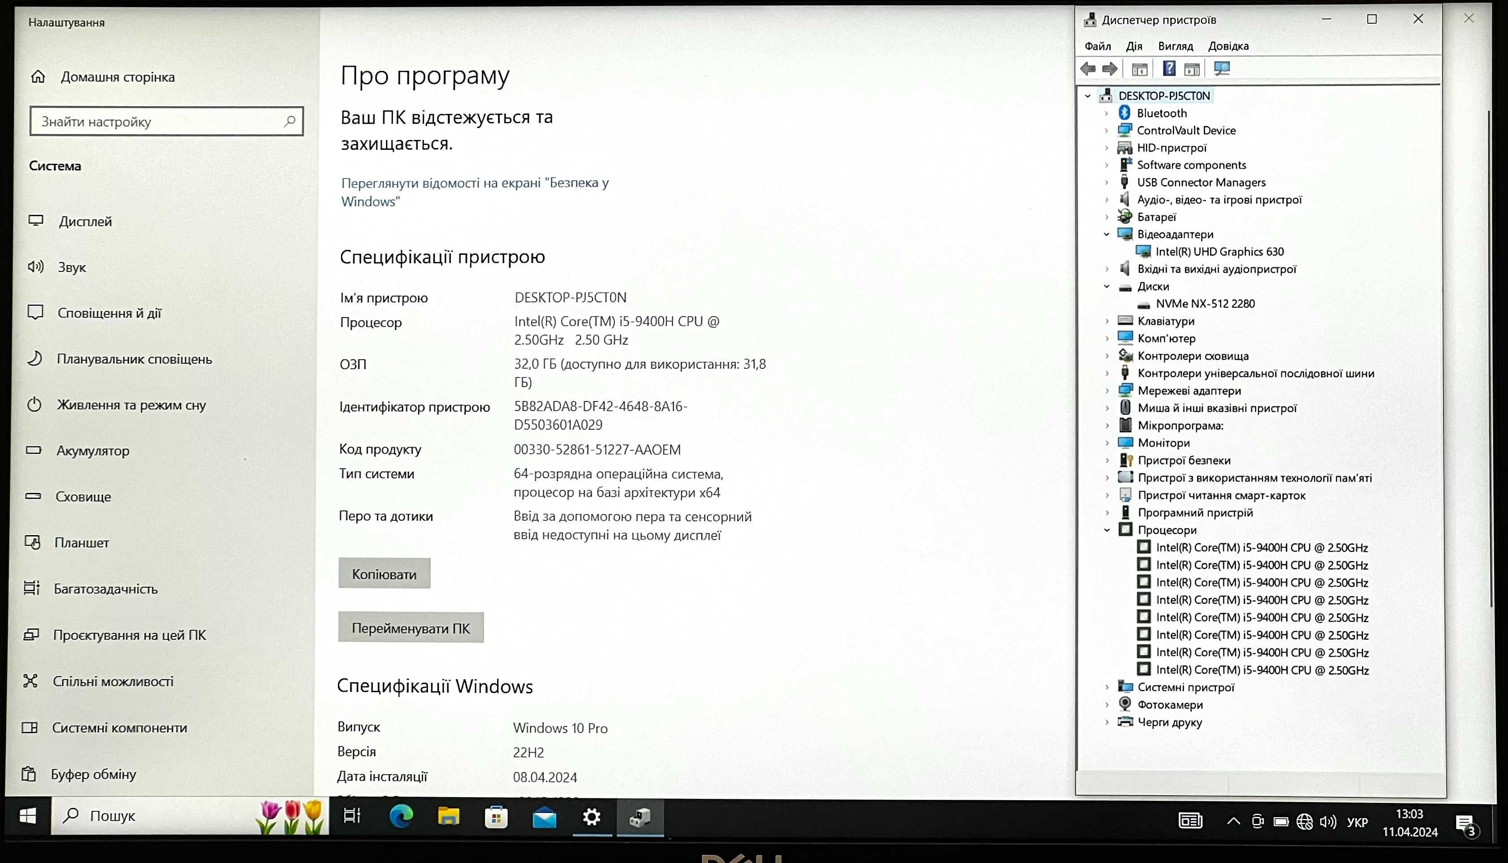This screenshot has width=1508, height=863.
Task: Select the Software components category
Action: (x=1191, y=166)
